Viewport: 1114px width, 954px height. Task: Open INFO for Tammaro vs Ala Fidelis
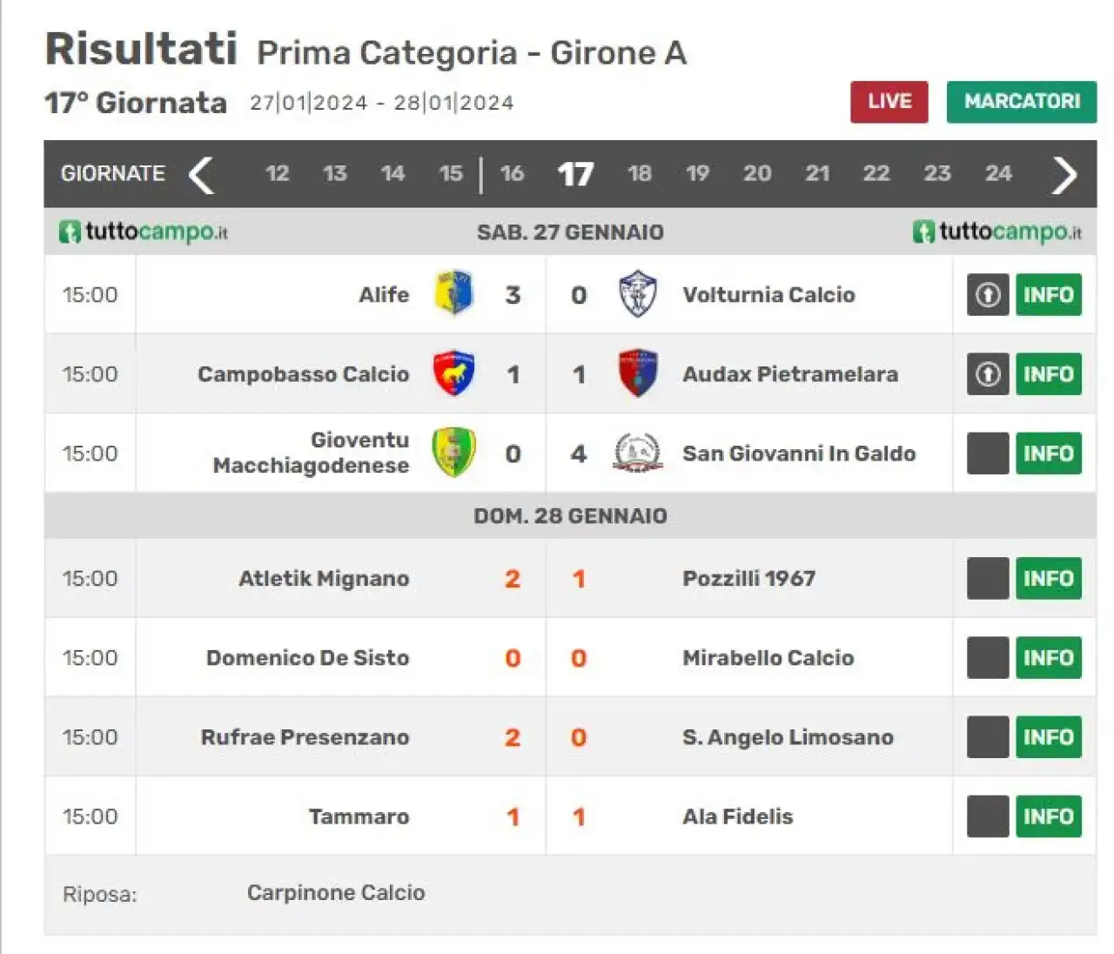[1049, 816]
